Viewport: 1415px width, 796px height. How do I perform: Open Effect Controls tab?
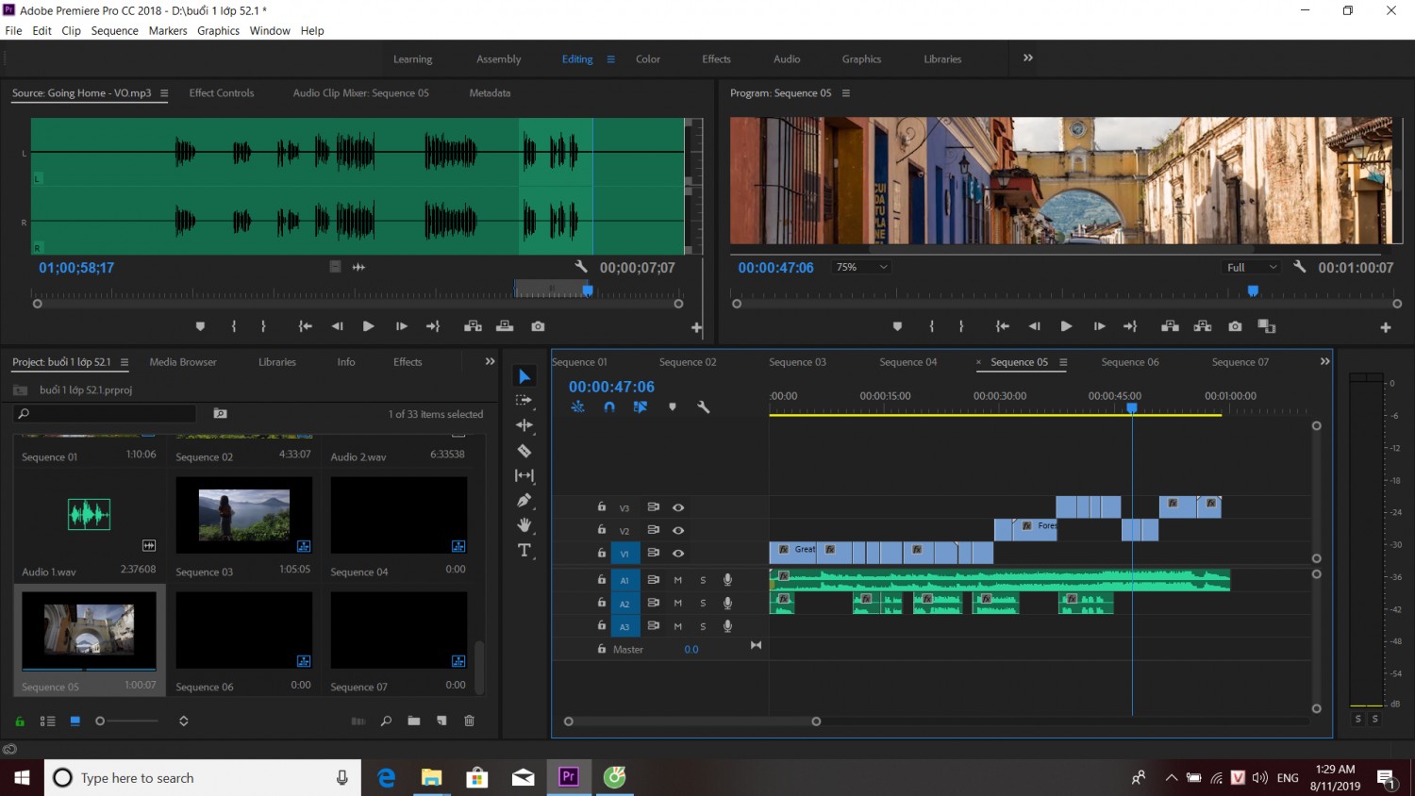[222, 92]
